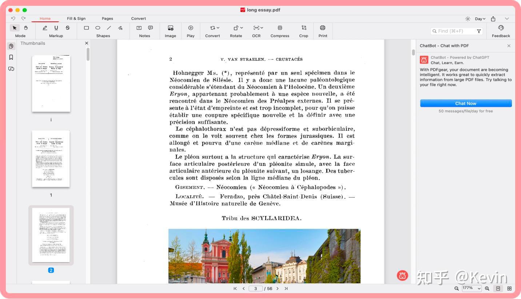Select the Strikethrough markup tool

point(67,28)
